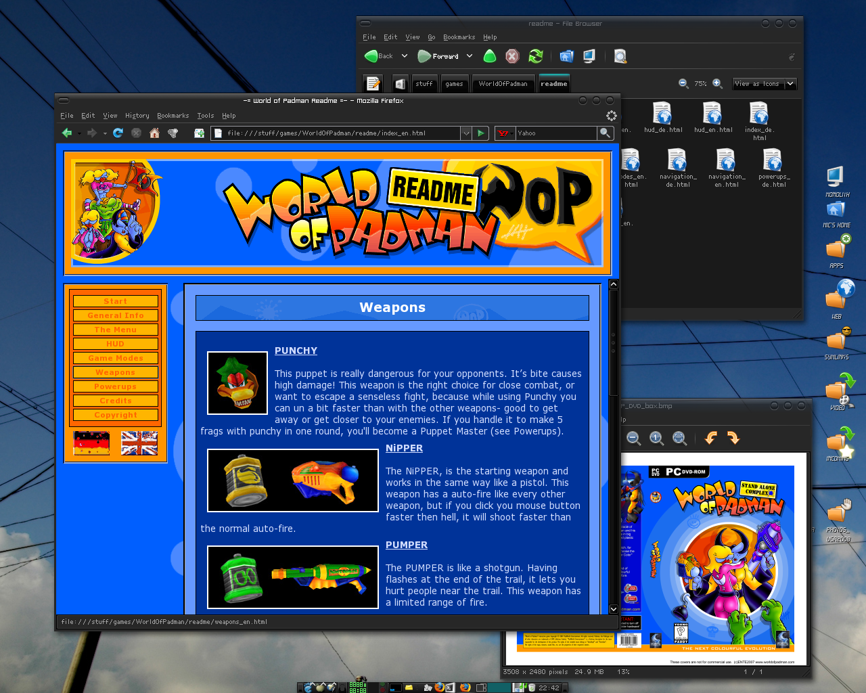Select 'stuff' in the path bar
Image resolution: width=866 pixels, height=693 pixels.
click(x=424, y=83)
